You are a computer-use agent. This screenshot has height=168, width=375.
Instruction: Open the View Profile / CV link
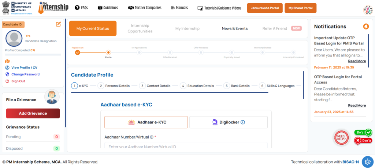[x=25, y=67]
